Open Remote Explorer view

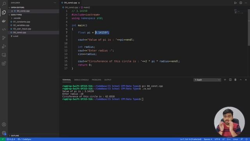(4, 55)
